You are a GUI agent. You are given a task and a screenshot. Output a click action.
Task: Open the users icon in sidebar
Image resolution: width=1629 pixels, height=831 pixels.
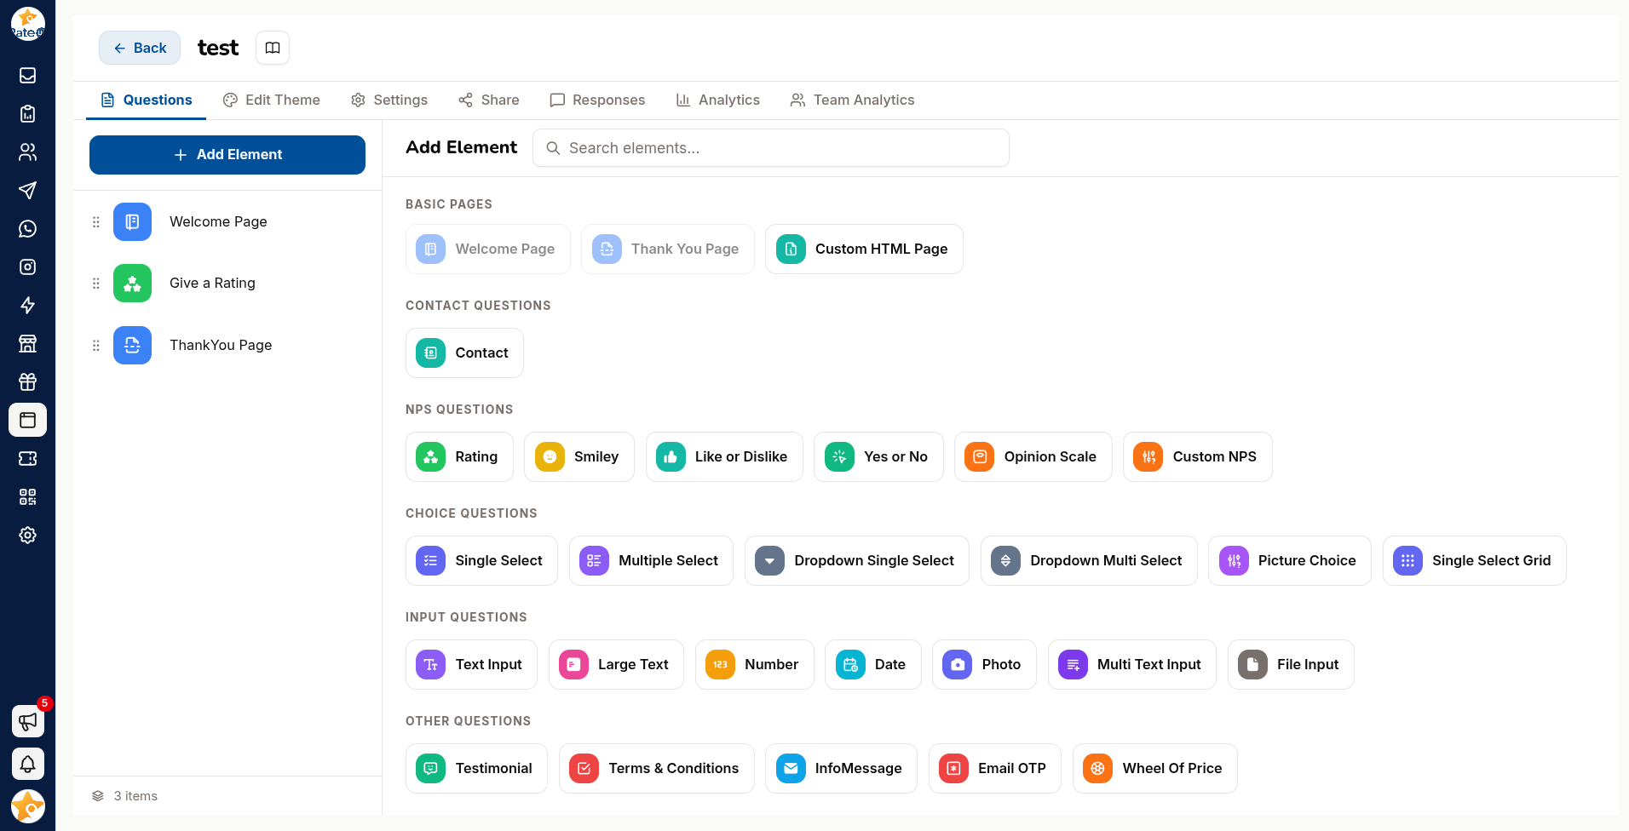[27, 152]
